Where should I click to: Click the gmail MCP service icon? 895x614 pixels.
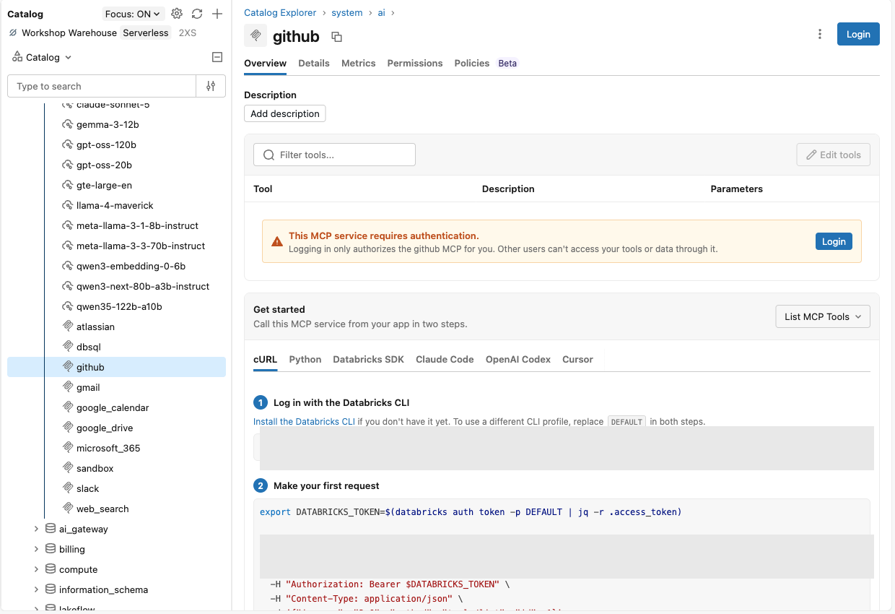pos(69,387)
